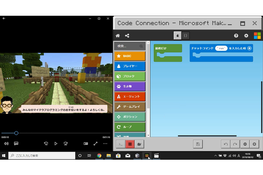
Task: Open the エージェント block category
Action: (130, 96)
